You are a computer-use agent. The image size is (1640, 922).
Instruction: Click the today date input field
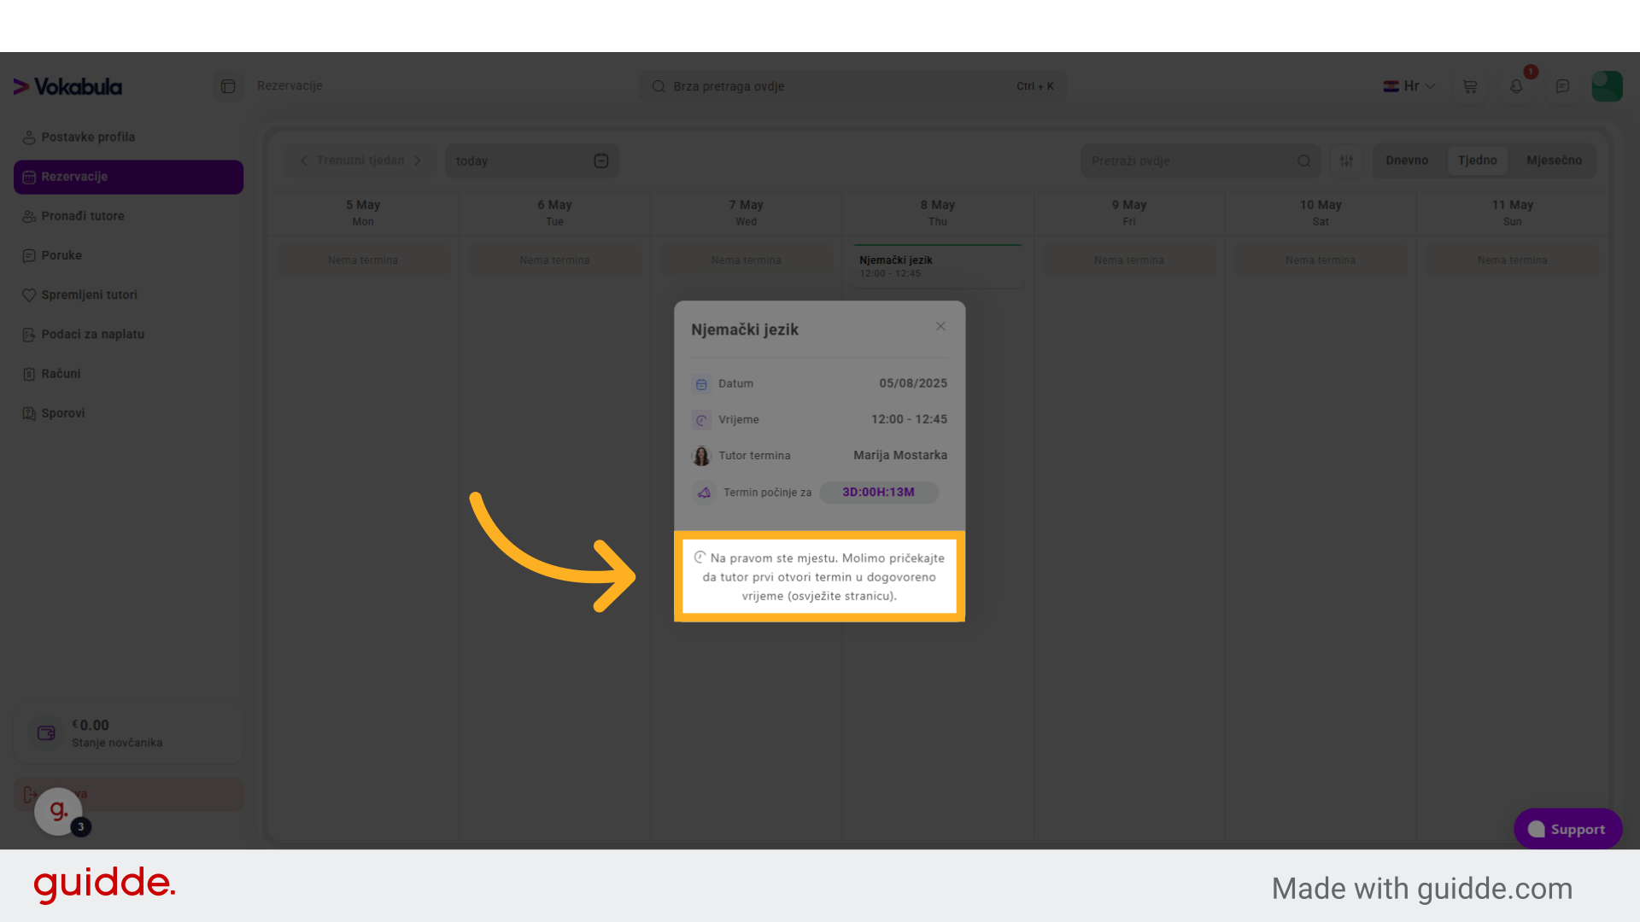532,160
